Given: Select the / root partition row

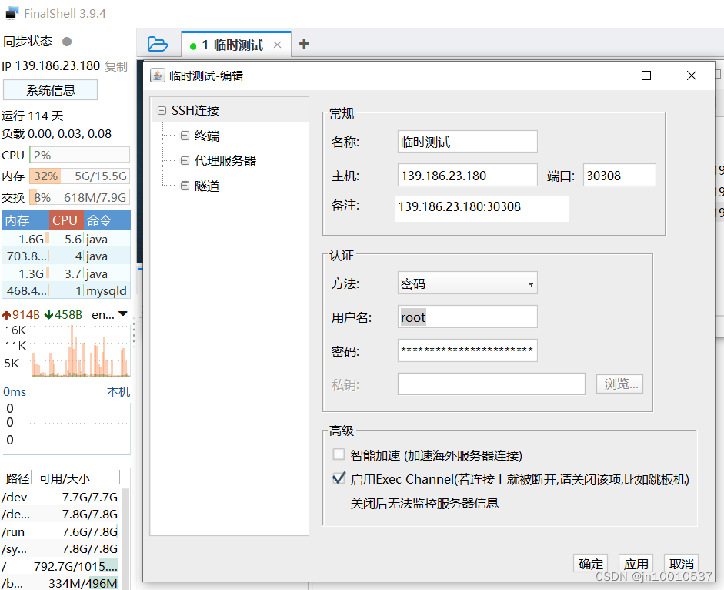Looking at the screenshot, I should coord(60,566).
